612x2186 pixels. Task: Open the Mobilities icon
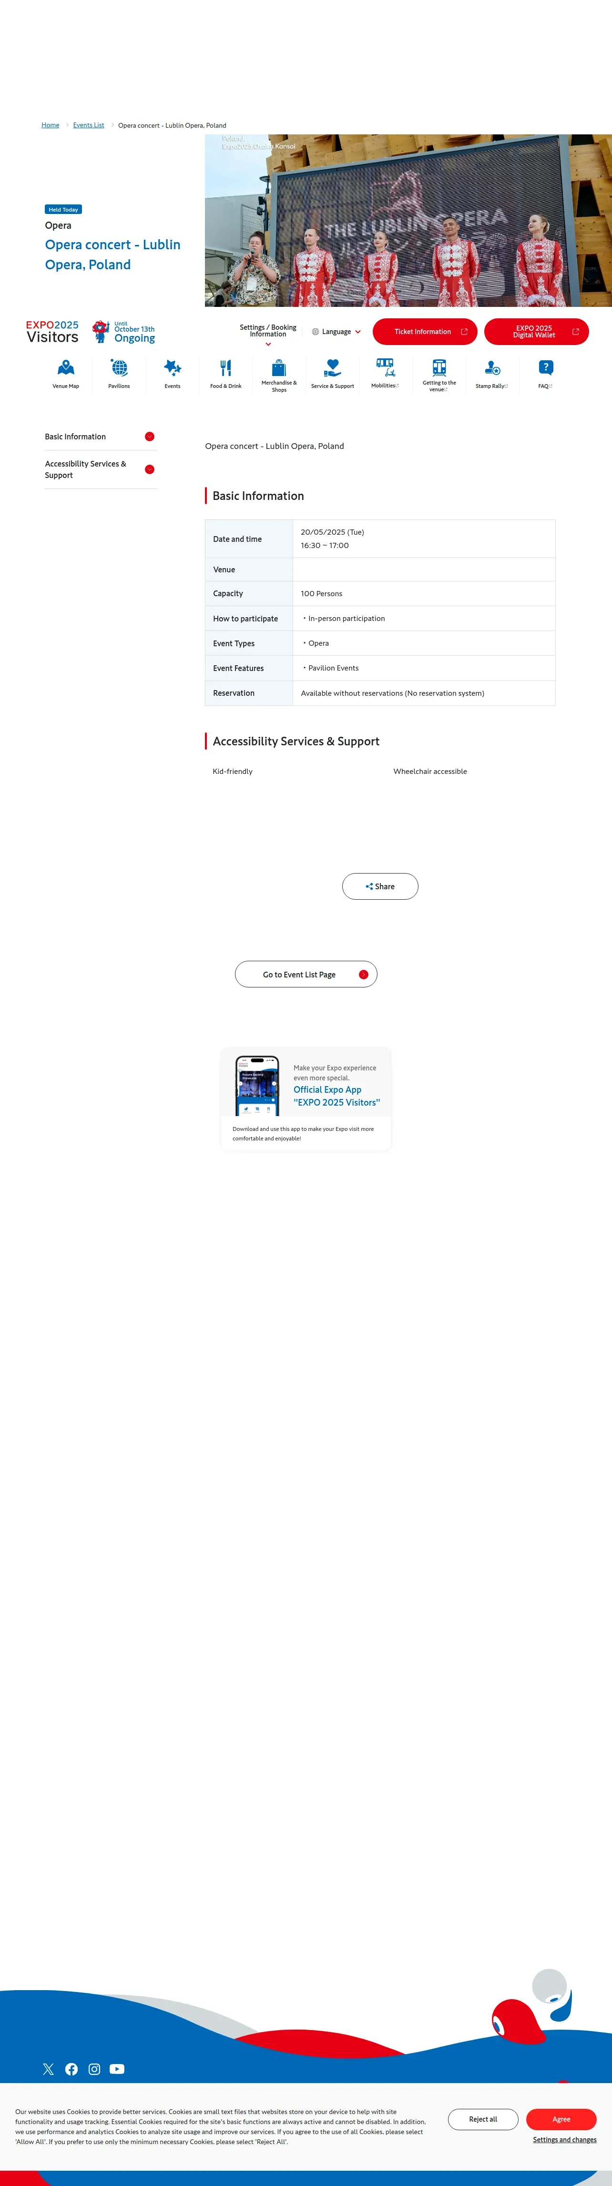pyautogui.click(x=386, y=367)
